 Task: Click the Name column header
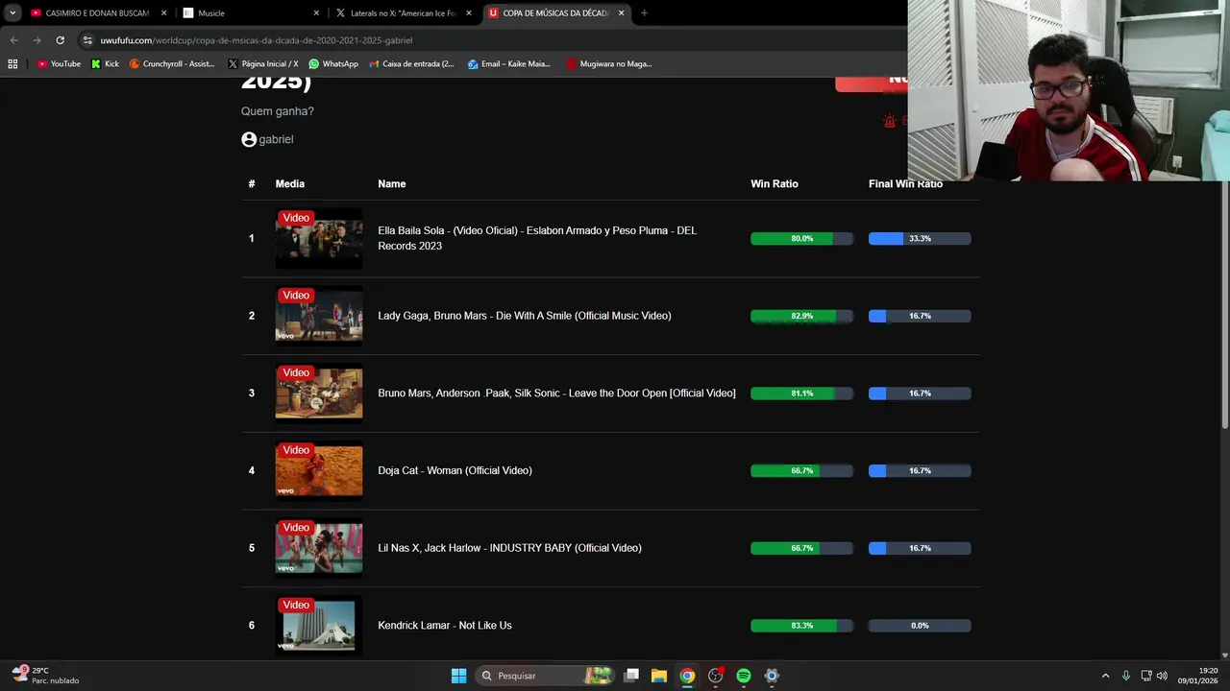pos(392,183)
